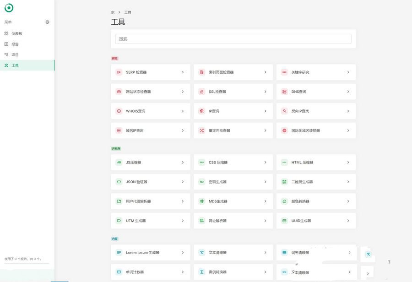Click the 反向IP查找 magnifier icon

tap(284, 111)
